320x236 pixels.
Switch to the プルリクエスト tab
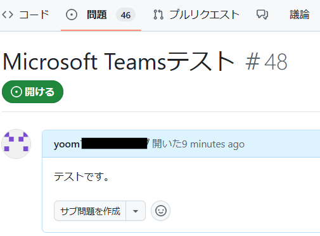click(x=204, y=15)
